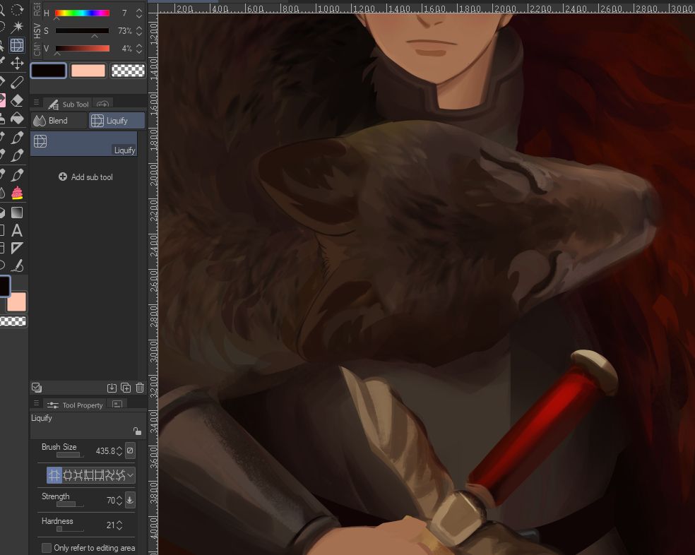Choose the Expand liquify mode
Screen dimensions: 695x555
coord(67,476)
